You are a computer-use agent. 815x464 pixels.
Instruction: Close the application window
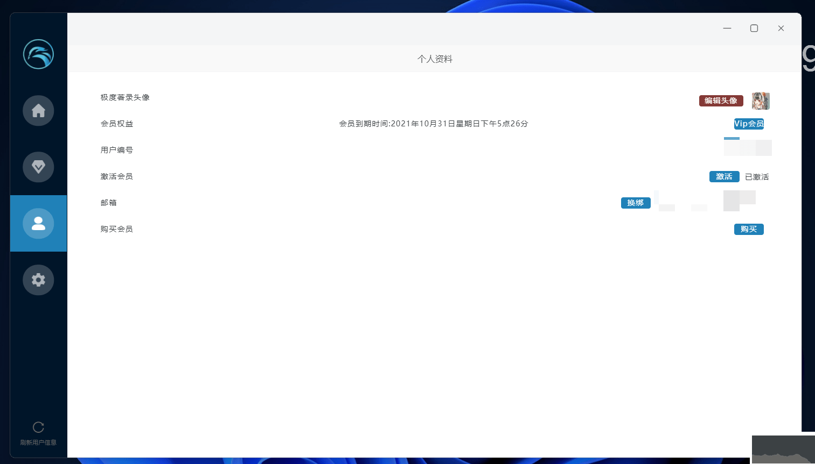(x=781, y=28)
